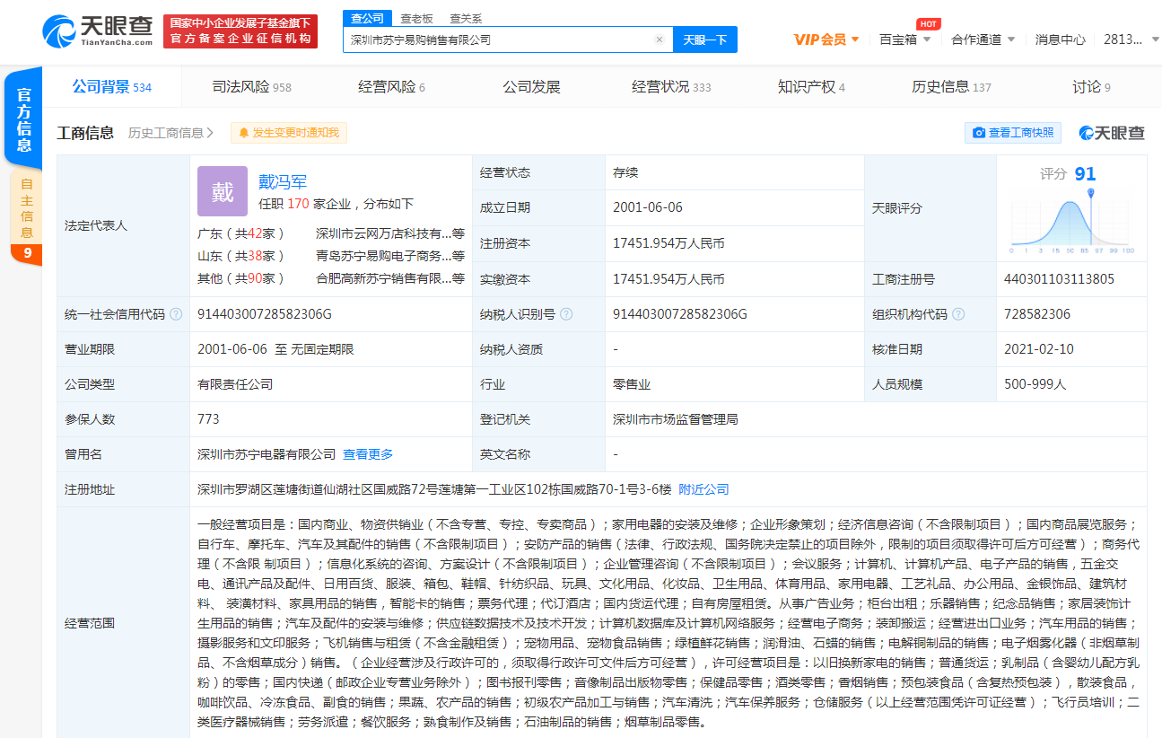Clear search text with the X icon
The image size is (1162, 738).
coord(660,40)
